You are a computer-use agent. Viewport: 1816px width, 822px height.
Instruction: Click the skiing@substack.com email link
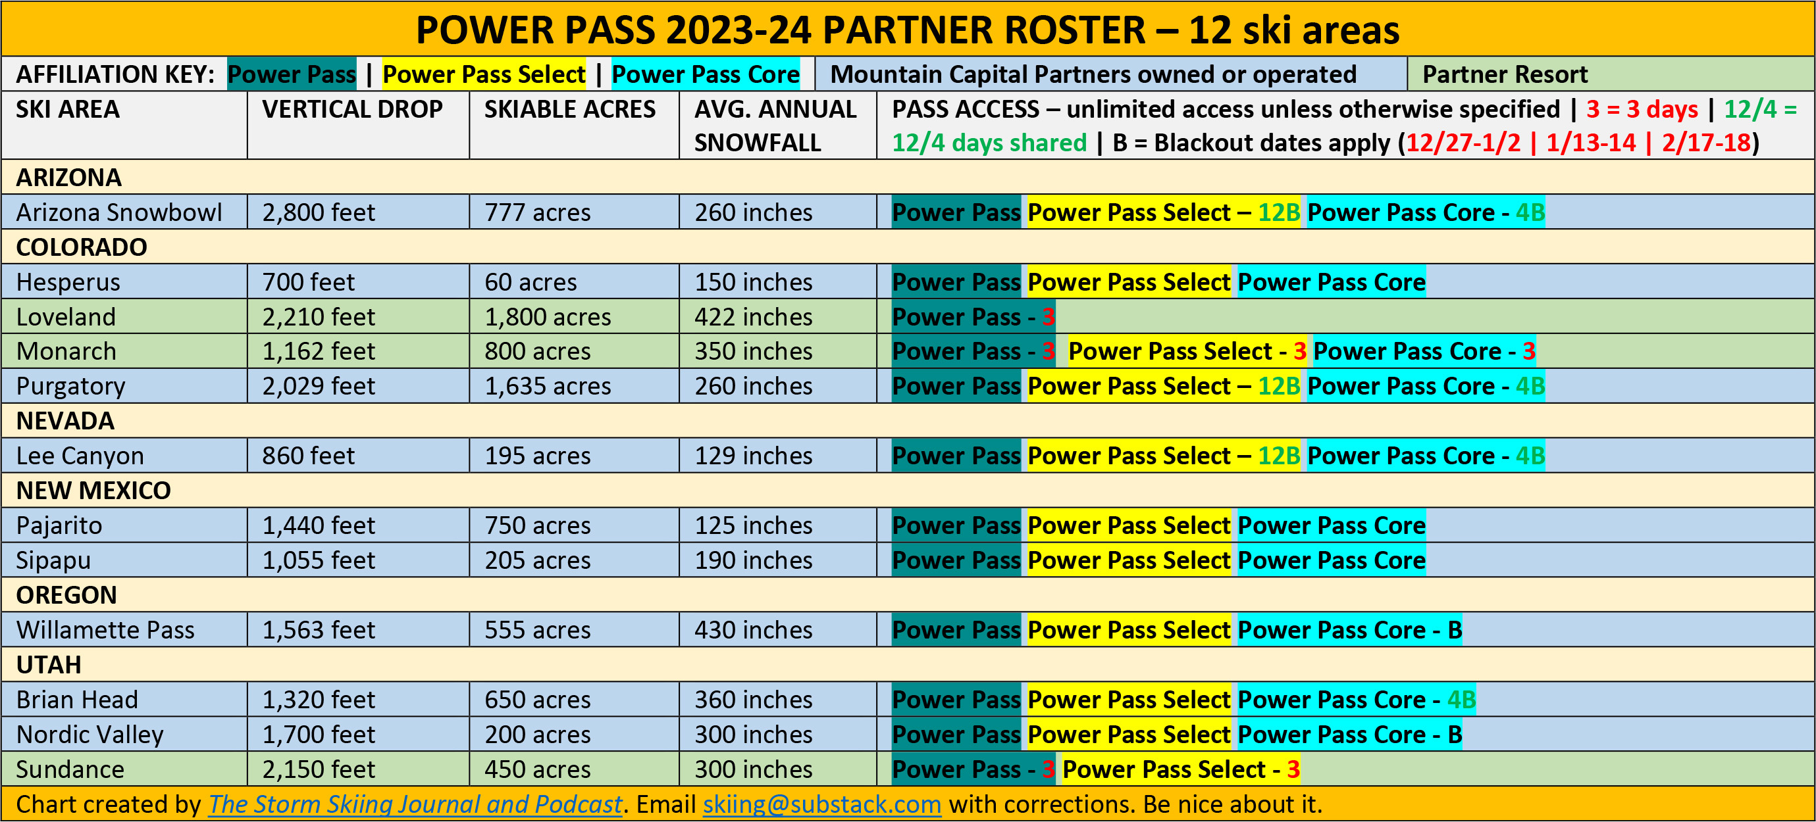pos(821,804)
